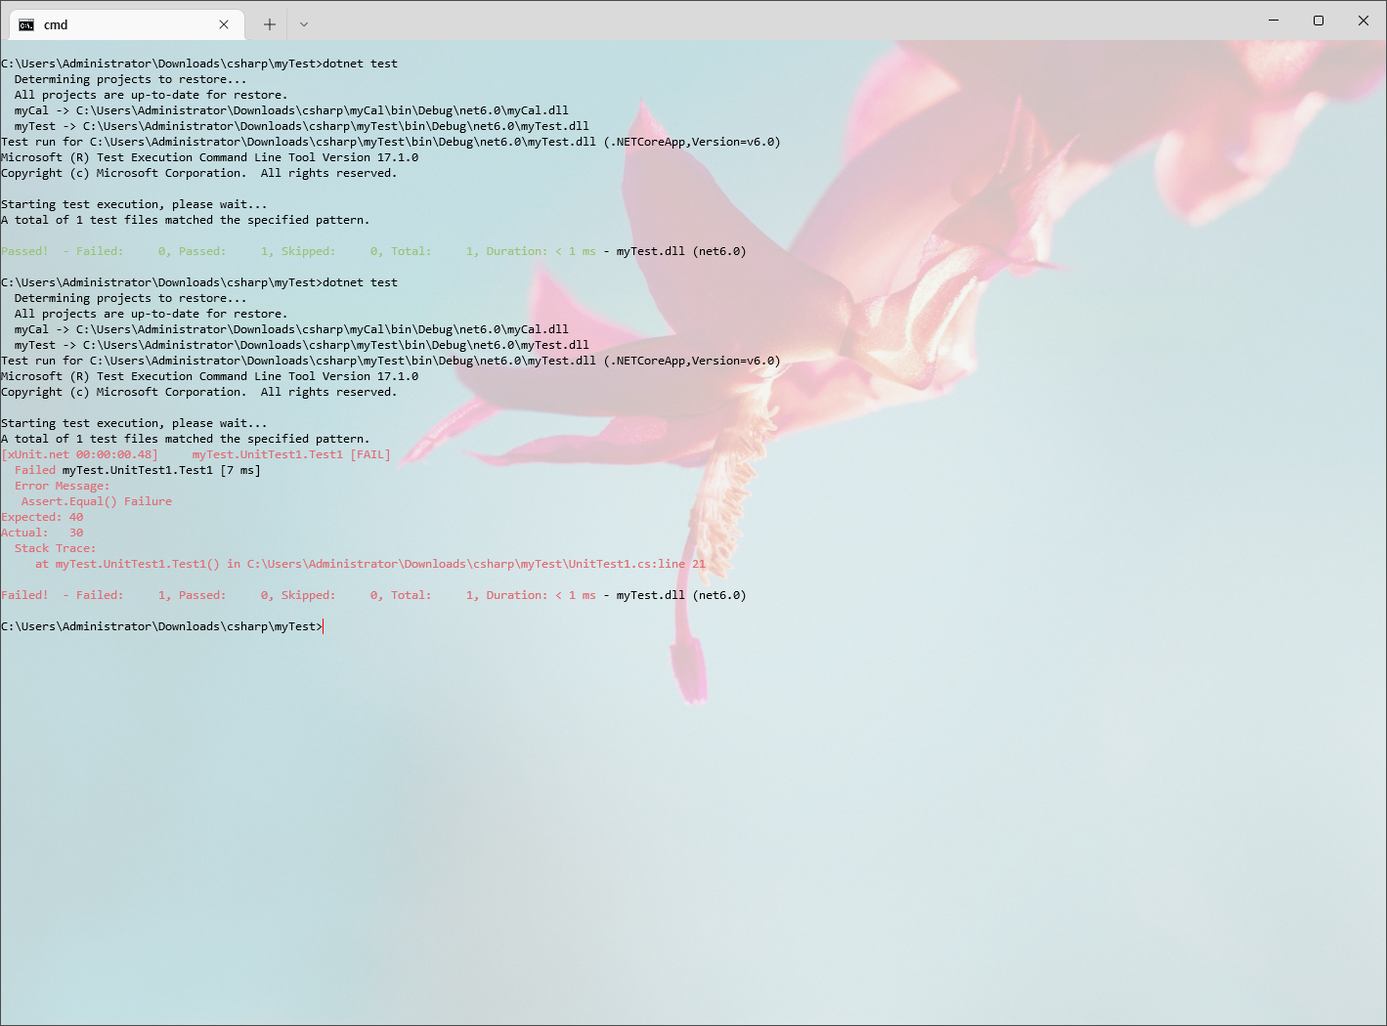This screenshot has height=1026, width=1387.
Task: Click the UnitTest1.cs:line 21 stack trace path
Action: pos(476,564)
